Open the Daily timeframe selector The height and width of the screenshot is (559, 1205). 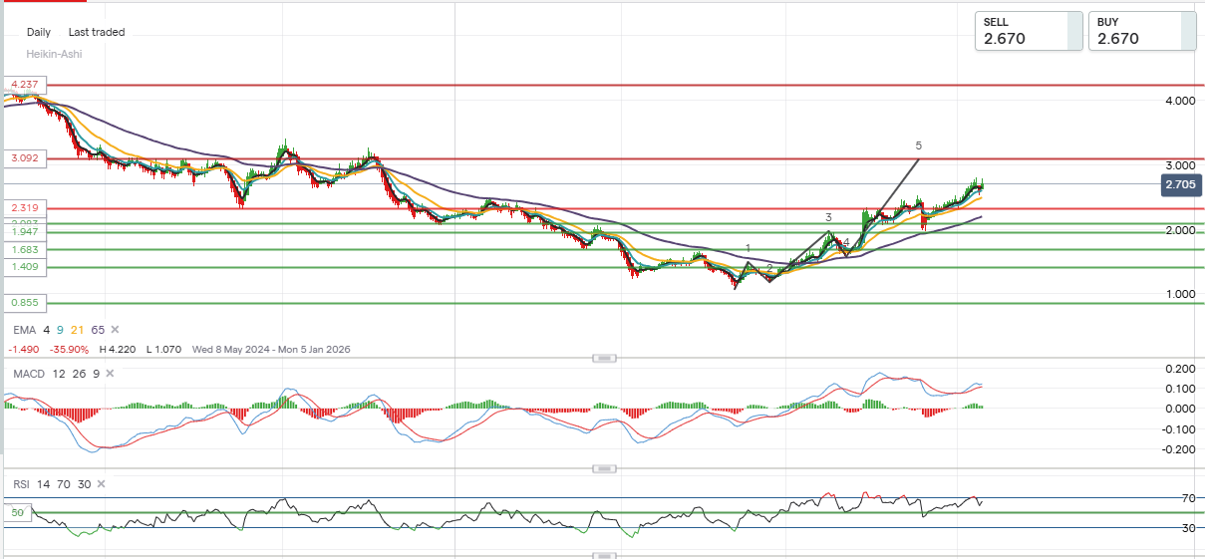pyautogui.click(x=39, y=32)
